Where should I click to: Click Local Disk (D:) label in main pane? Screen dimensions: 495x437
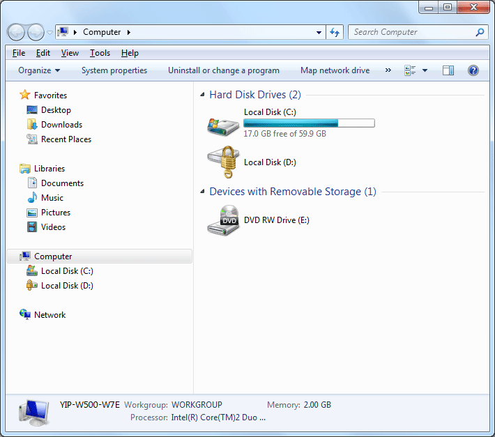point(270,162)
